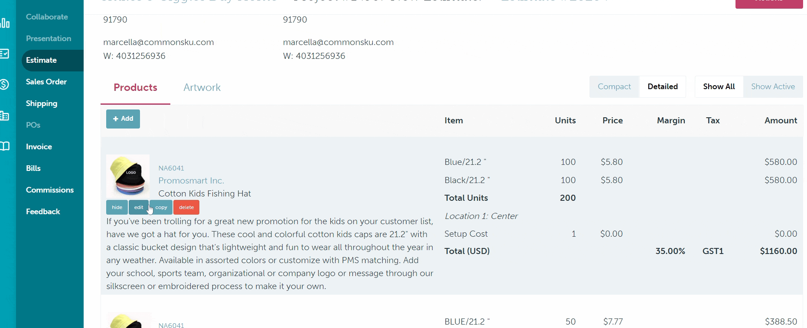Viewport: 807px width, 328px height.
Task: Click the fishing hat product thumbnail
Action: point(128,176)
